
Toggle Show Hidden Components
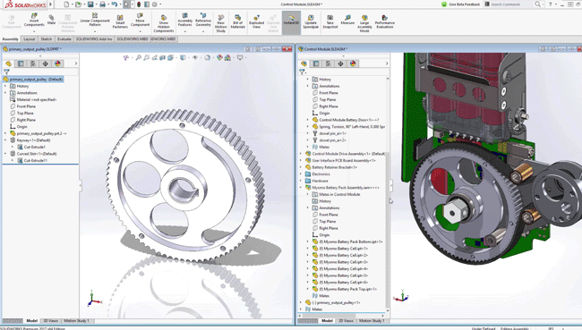click(164, 23)
